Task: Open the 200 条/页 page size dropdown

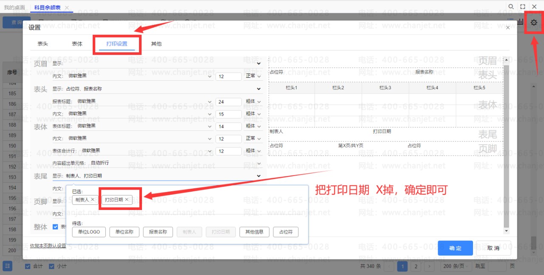Action: click(x=456, y=266)
